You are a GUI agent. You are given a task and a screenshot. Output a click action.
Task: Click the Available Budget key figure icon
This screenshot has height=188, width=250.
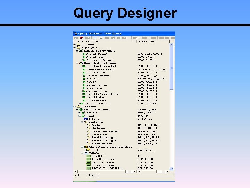84,54
